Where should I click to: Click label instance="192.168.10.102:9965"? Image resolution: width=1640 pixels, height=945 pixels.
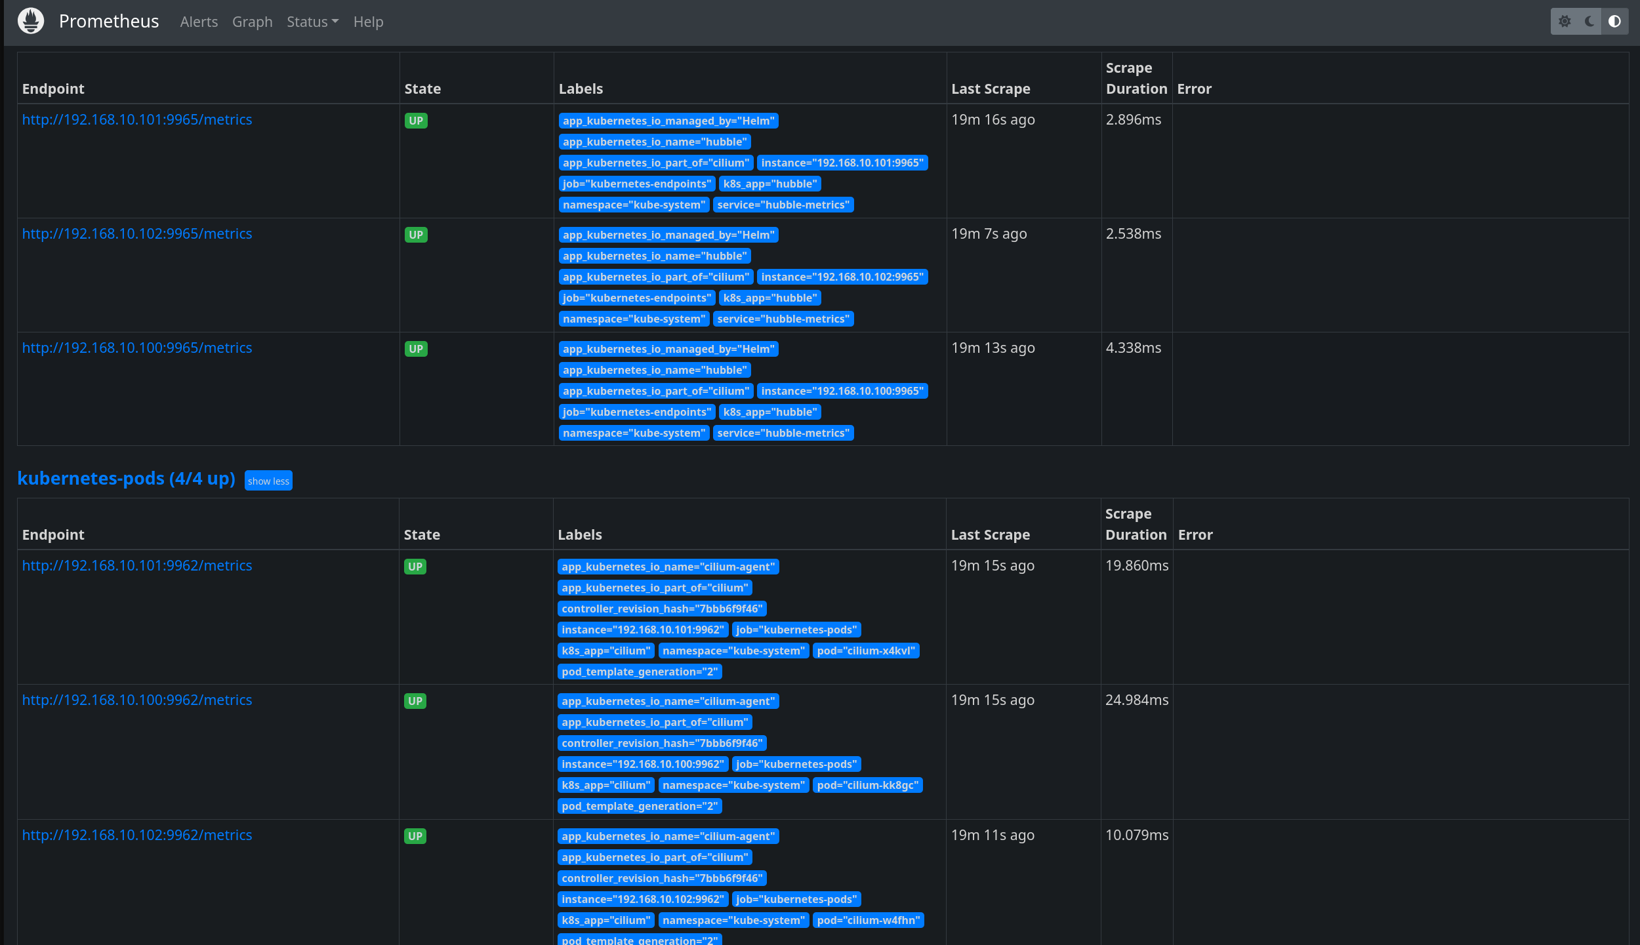coord(842,277)
